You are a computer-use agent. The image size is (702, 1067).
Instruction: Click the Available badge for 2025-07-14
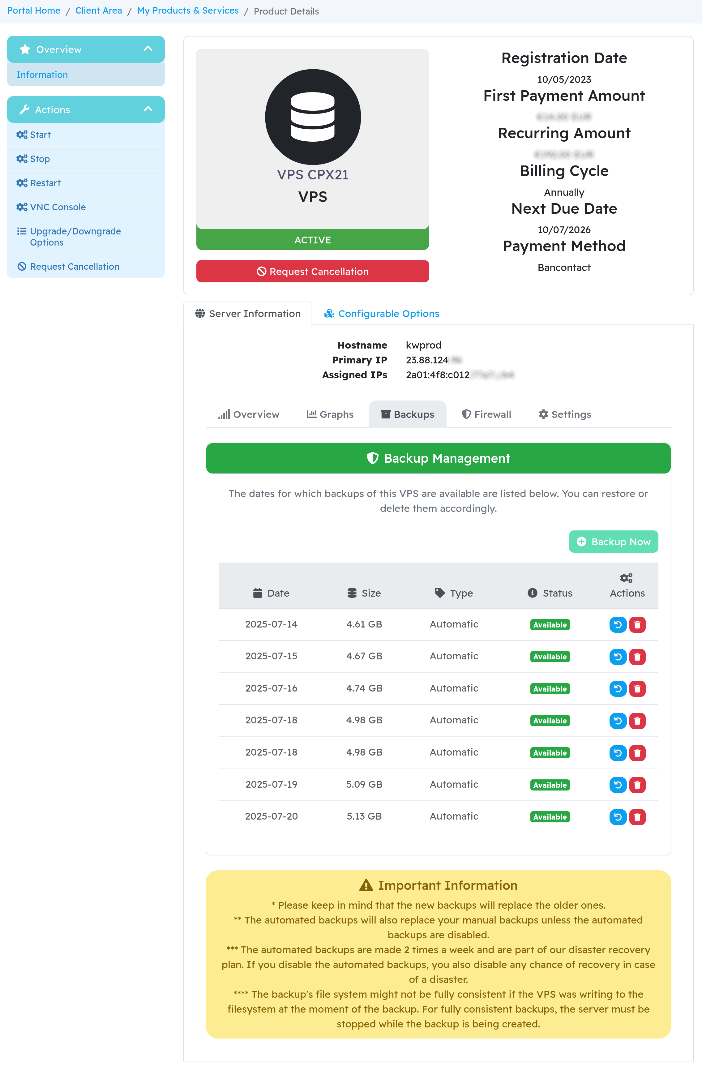click(550, 625)
